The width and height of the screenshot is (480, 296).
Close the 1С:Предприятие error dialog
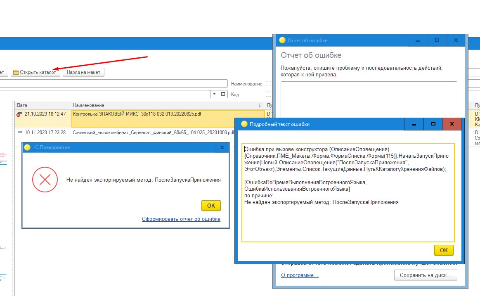tap(222, 147)
